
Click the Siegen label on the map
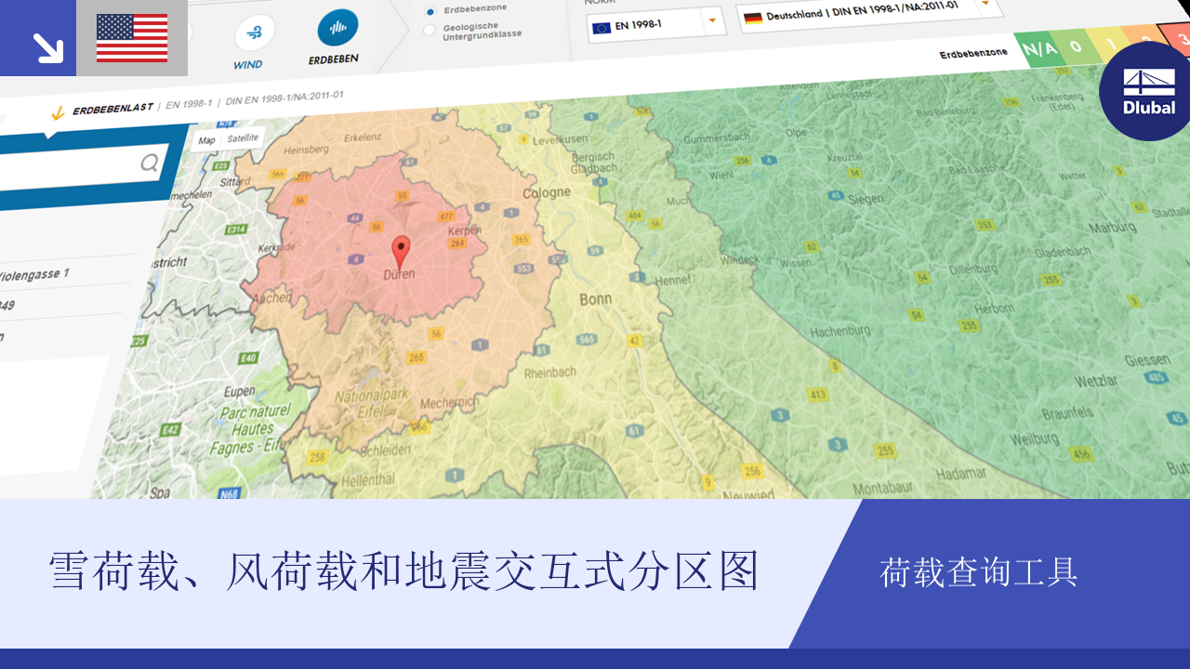(x=865, y=199)
